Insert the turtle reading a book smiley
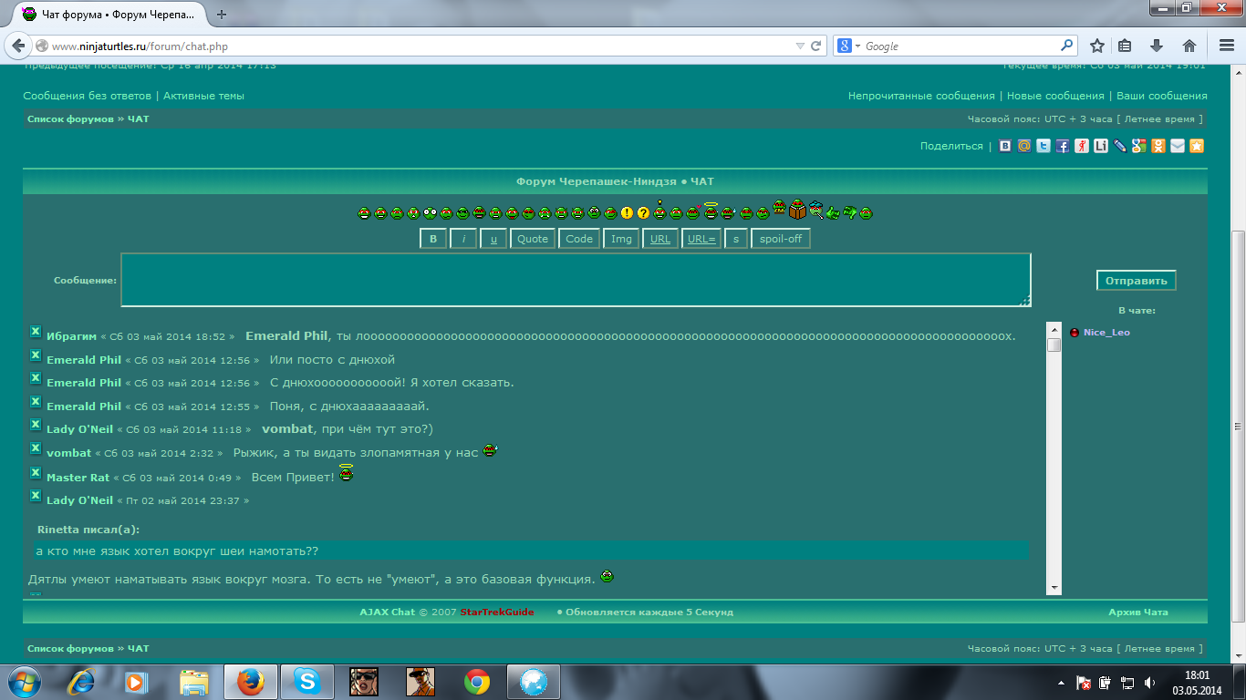The height and width of the screenshot is (700, 1246). point(797,209)
